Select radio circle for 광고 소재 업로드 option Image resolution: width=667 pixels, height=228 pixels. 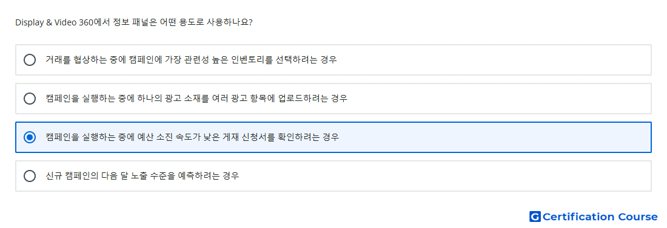[x=30, y=99]
